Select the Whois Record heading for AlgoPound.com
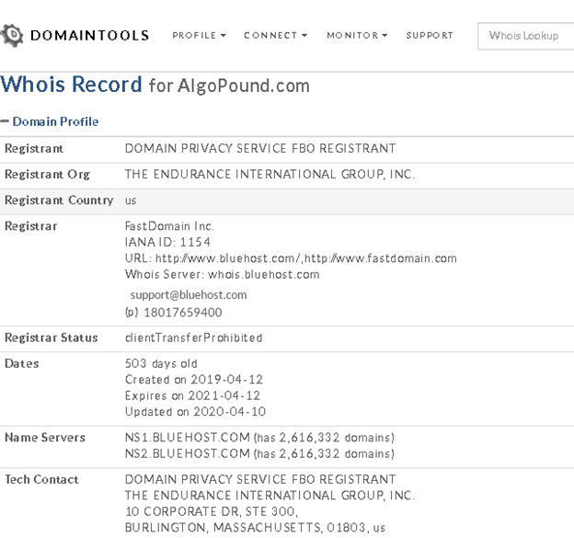574x538 pixels. click(x=155, y=85)
